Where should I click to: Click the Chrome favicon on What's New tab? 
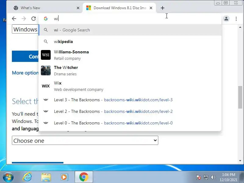[x=16, y=8]
